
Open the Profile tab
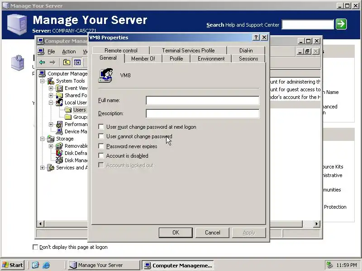tap(176, 59)
